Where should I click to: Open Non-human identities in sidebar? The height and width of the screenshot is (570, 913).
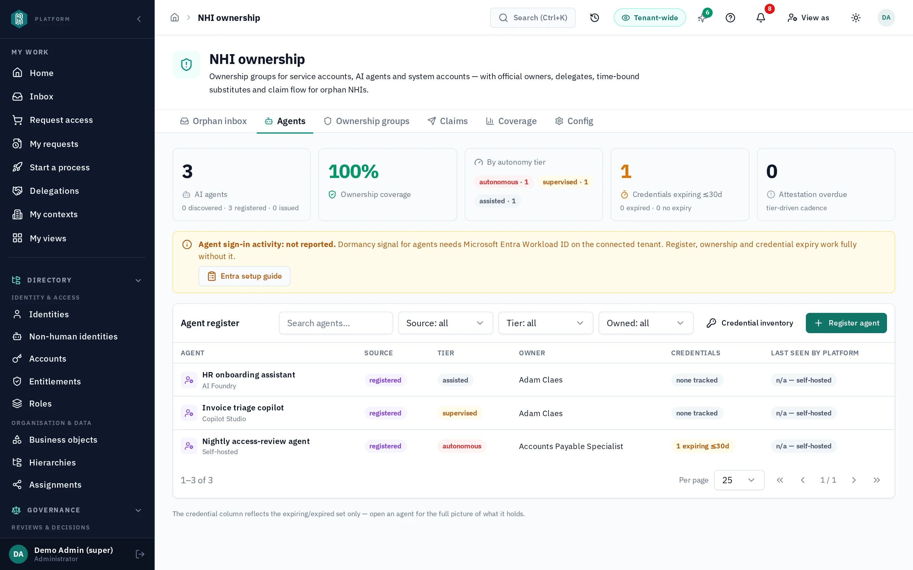[77, 337]
